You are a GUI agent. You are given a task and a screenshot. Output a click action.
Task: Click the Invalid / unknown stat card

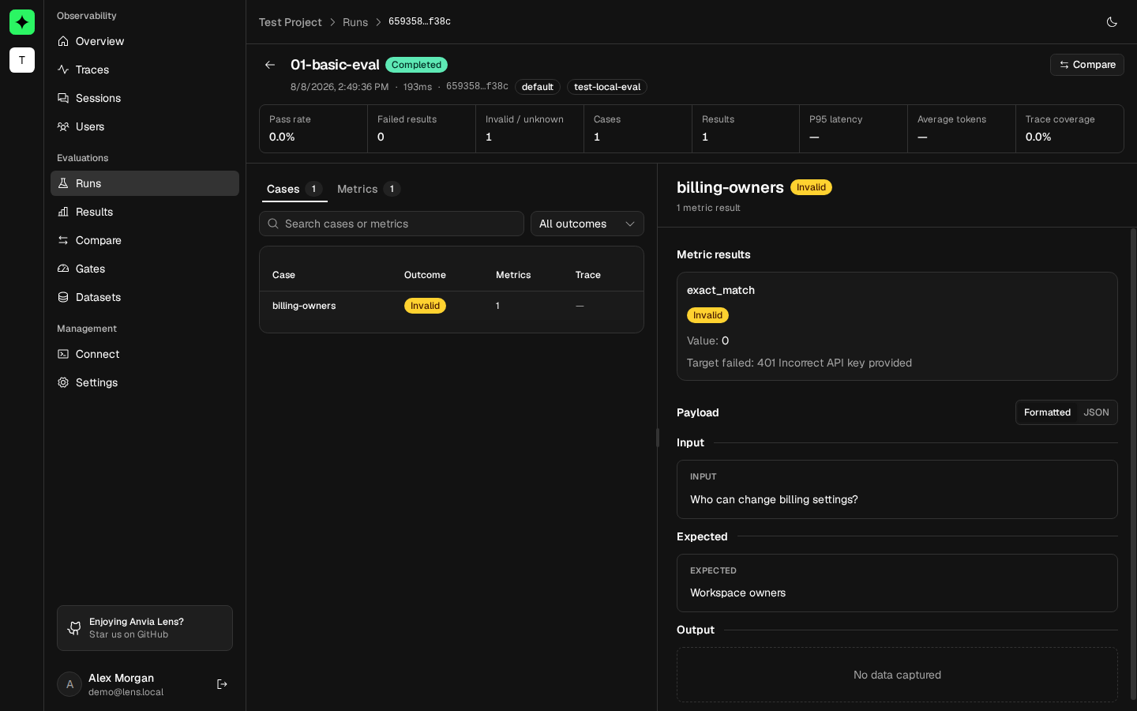[x=530, y=129]
